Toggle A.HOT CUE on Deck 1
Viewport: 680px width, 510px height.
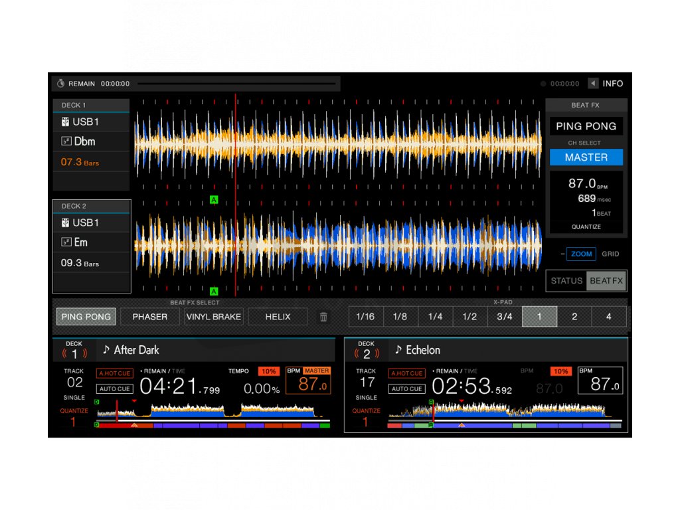(114, 373)
